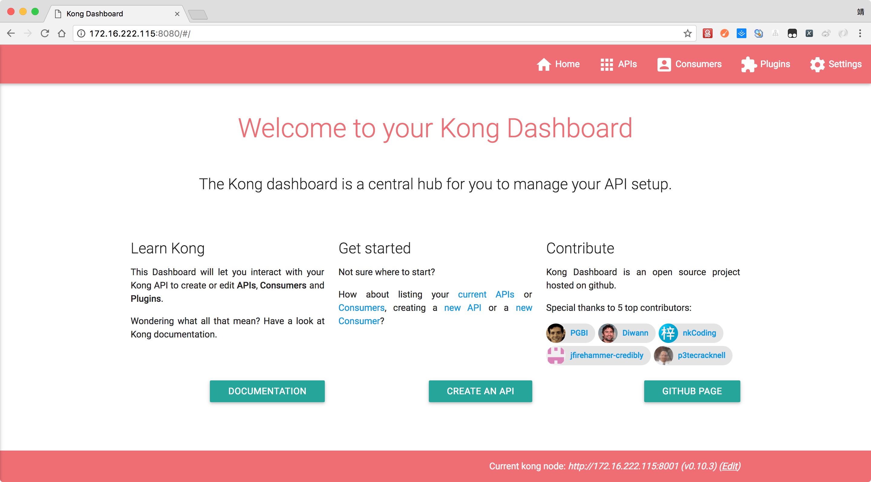This screenshot has width=871, height=482.
Task: Click the Edit link in footer
Action: [x=730, y=466]
